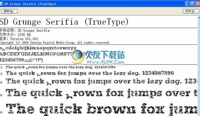The image size is (200, 116).
Task: Click the Version 001.001 line
Action: click(19, 39)
